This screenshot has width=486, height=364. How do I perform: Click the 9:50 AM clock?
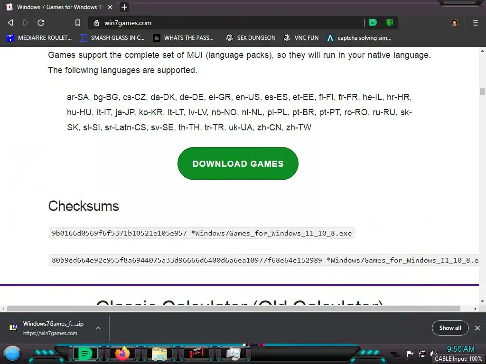tap(460, 349)
